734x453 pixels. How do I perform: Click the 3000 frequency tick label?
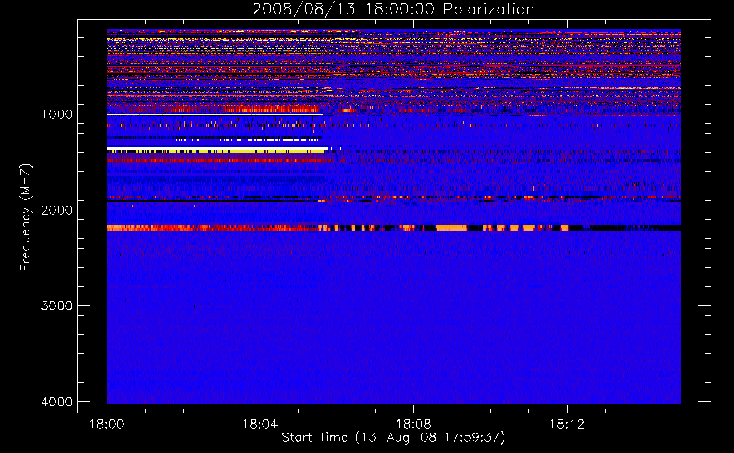coord(57,306)
